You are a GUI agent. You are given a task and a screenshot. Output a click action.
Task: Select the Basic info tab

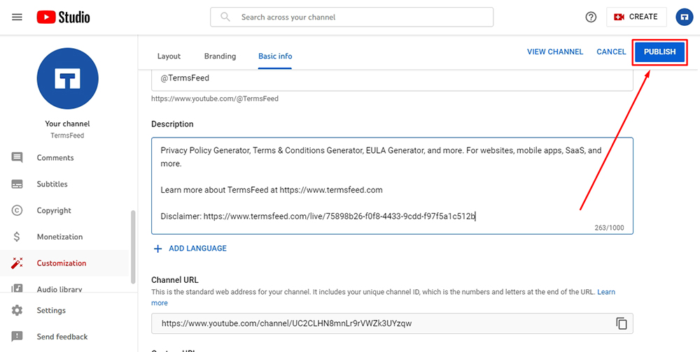click(275, 56)
